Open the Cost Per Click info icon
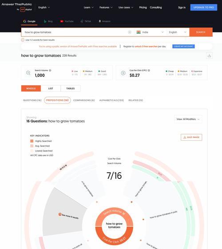This screenshot has height=249, width=222. pos(149,70)
